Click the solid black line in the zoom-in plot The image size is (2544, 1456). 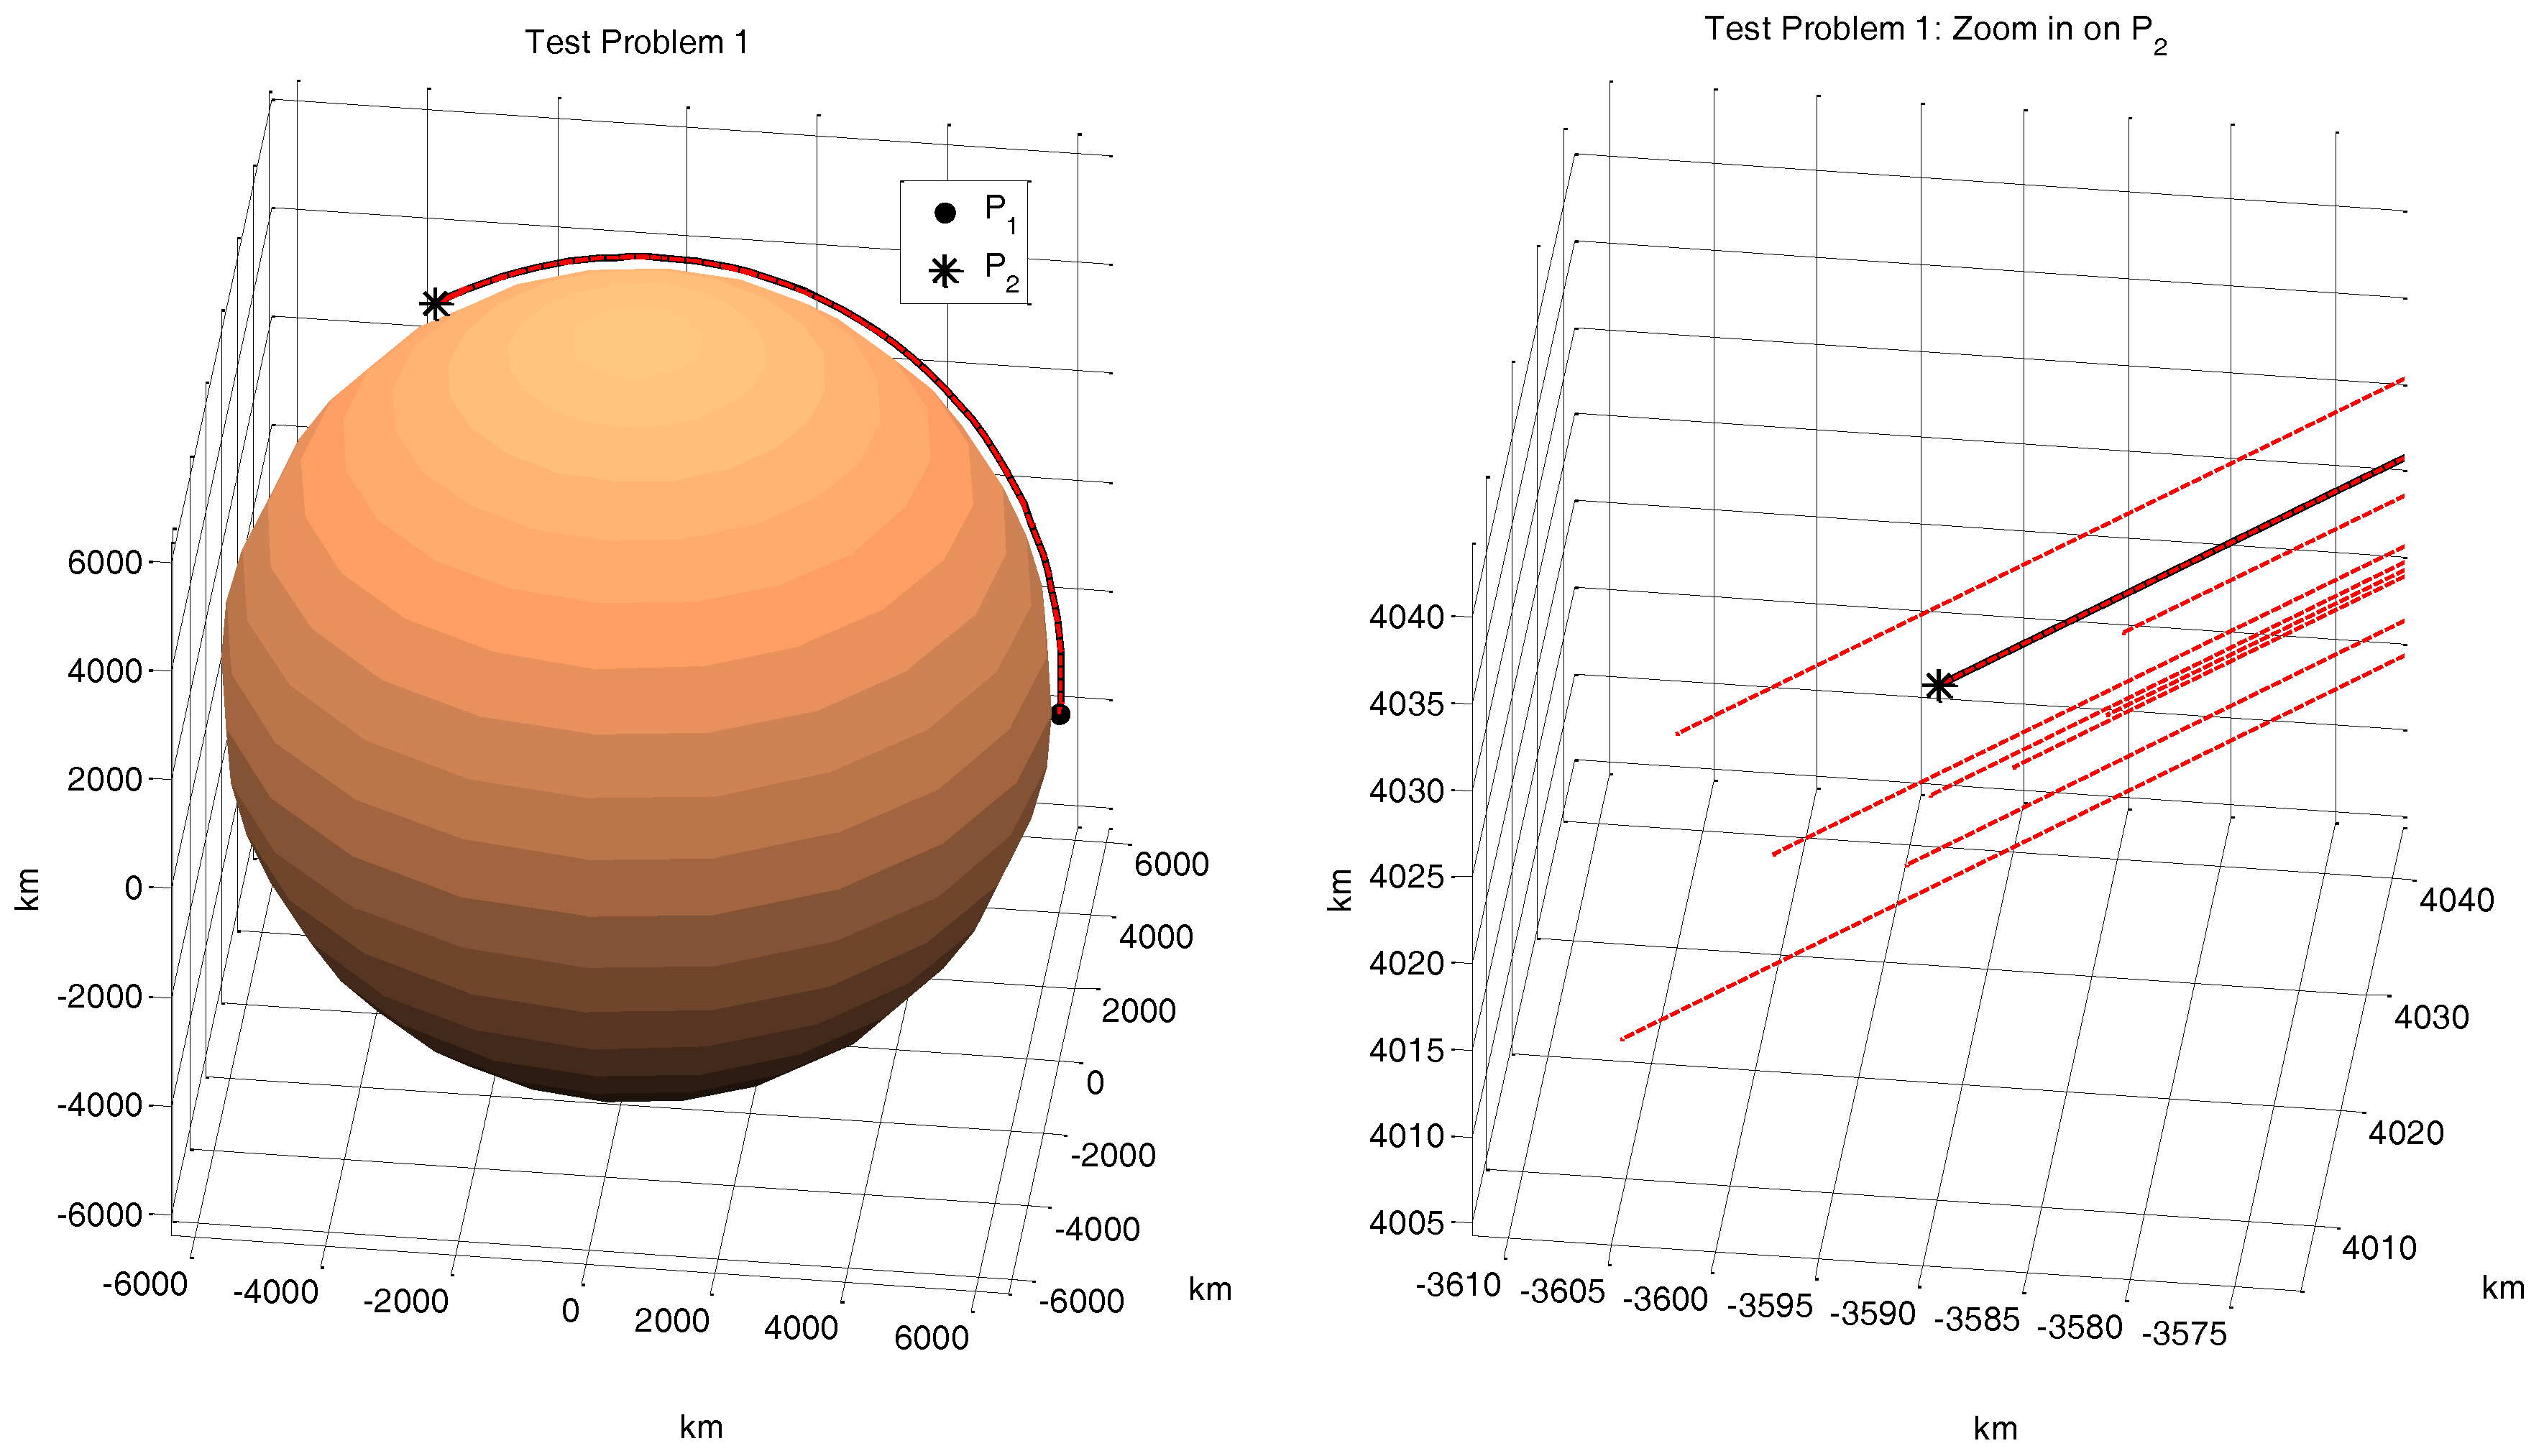coord(2172,572)
